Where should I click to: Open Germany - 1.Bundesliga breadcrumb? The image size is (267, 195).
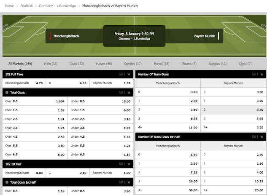pos(57,6)
